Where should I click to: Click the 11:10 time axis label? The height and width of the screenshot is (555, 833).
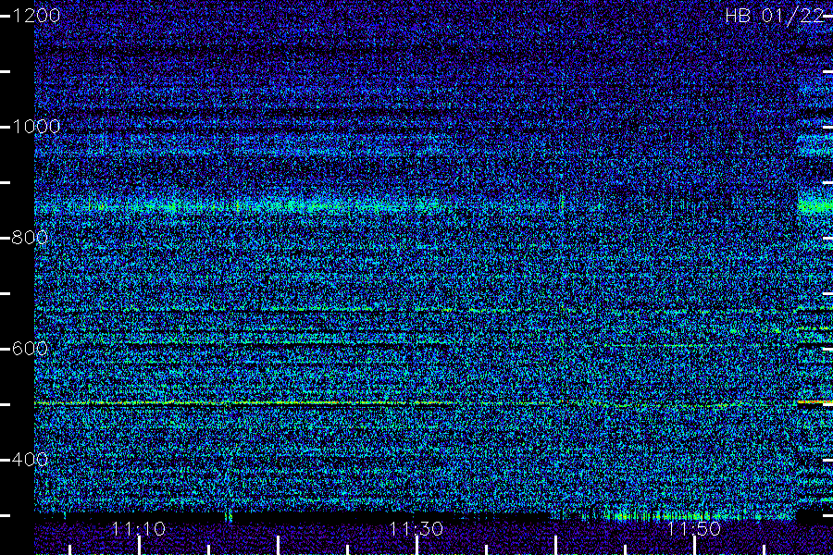[139, 529]
